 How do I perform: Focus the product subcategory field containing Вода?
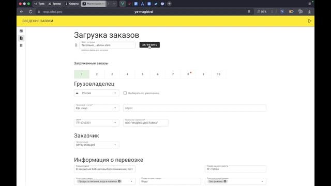(x=170, y=181)
